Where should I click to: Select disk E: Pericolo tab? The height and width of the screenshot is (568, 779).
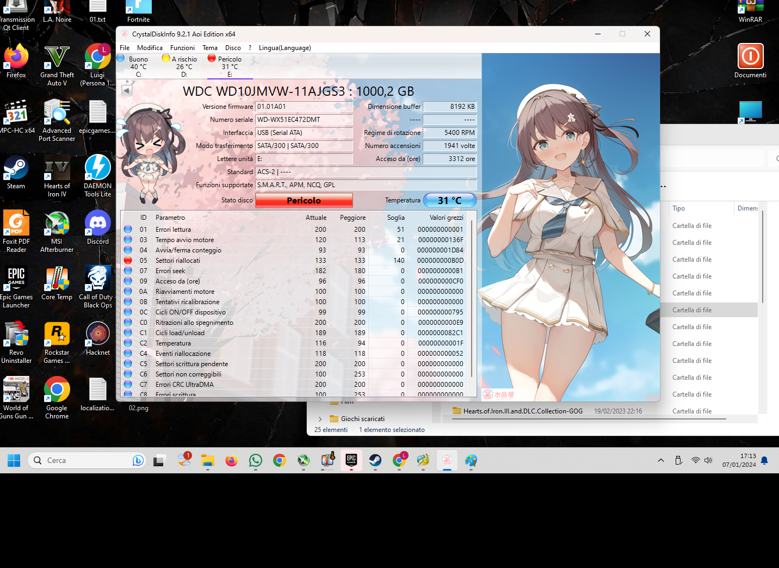pos(230,66)
